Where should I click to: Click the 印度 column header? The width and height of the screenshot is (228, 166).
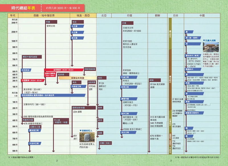(129, 16)
